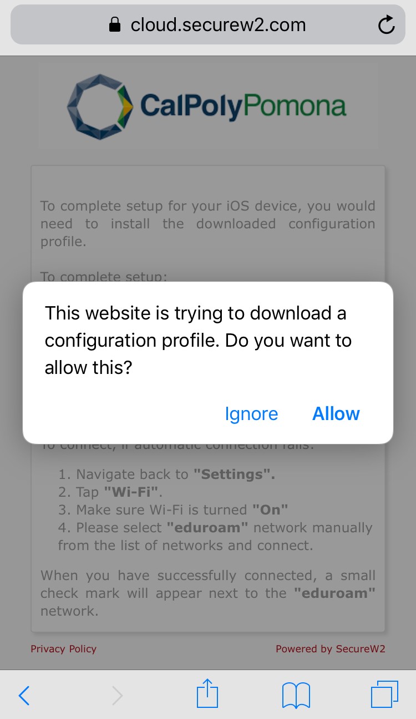Ignore the configuration profile download
The image size is (416, 719).
pos(251,413)
